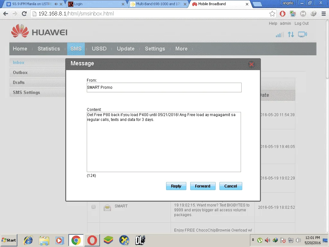This screenshot has width=329, height=247.
Task: Open SMS Settings in the sidebar
Action: coord(37,92)
